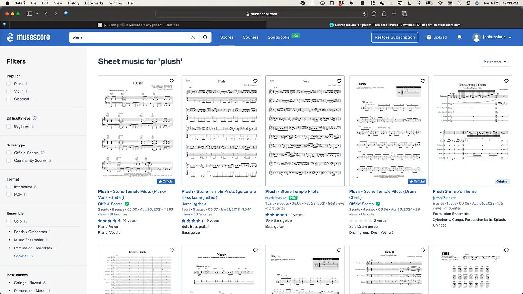This screenshot has height=294, width=523.
Task: Expand Mixed Ensembles group
Action: click(9, 240)
